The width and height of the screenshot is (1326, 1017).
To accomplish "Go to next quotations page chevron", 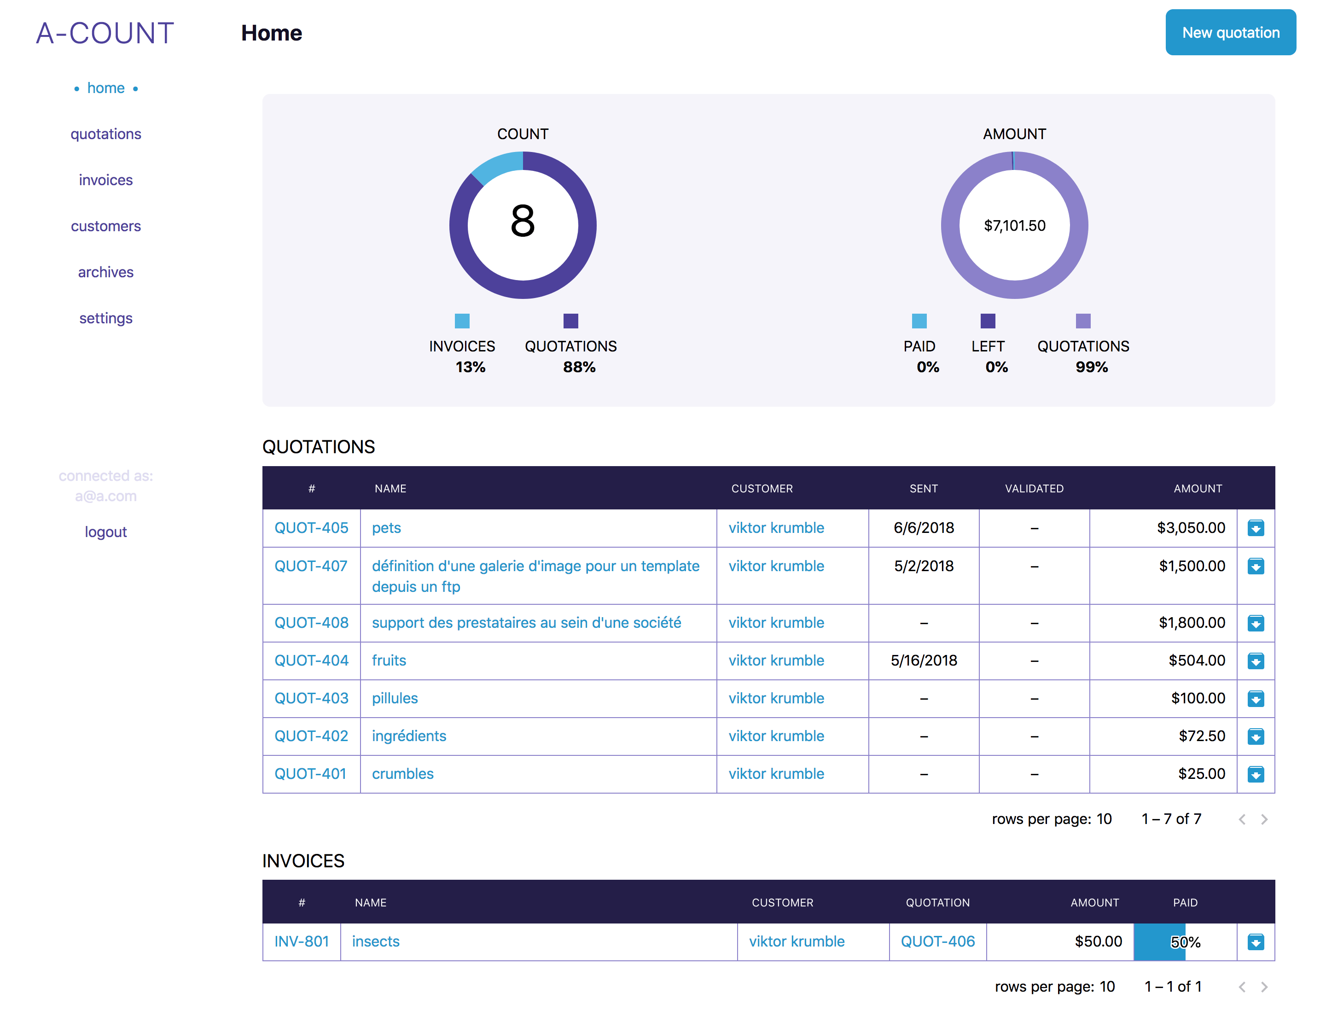I will click(x=1264, y=819).
